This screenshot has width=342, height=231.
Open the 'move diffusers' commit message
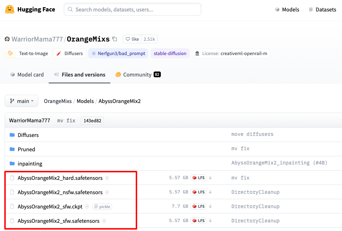252,134
